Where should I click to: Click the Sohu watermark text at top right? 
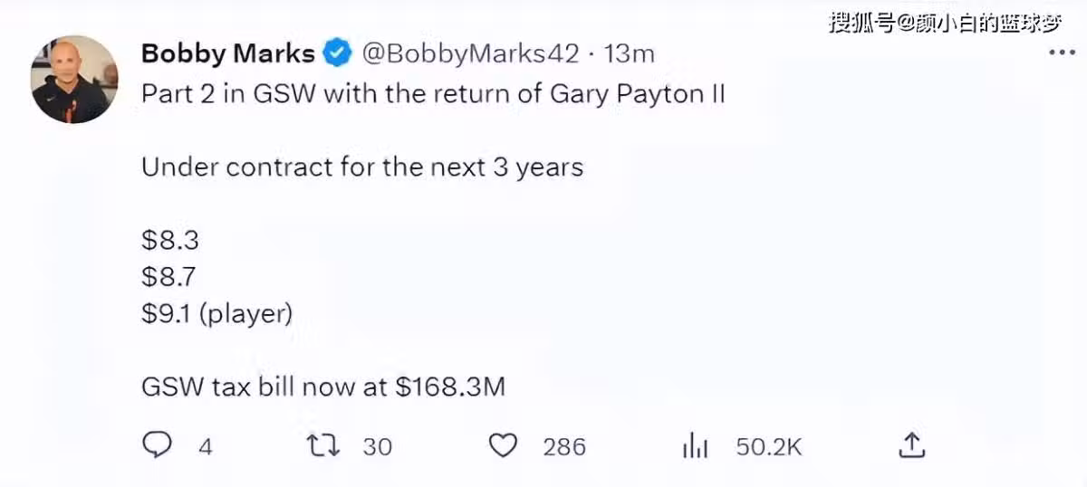[x=945, y=24]
